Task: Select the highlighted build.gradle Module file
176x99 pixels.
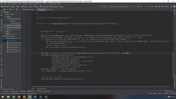Action: 12,41
